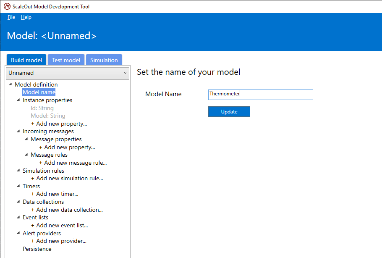The height and width of the screenshot is (258, 382).
Task: Collapse the Model definition node
Action: coord(10,84)
